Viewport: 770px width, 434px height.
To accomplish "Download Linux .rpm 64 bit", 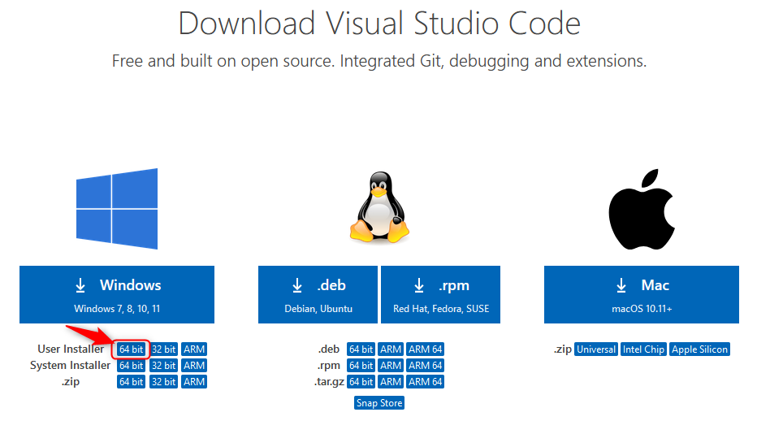I will point(361,365).
